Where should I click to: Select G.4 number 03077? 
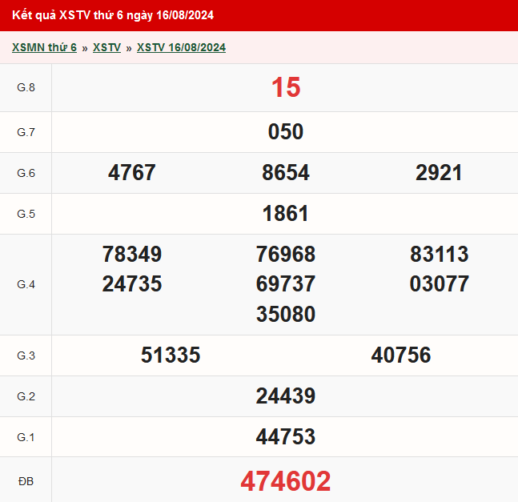(x=439, y=284)
